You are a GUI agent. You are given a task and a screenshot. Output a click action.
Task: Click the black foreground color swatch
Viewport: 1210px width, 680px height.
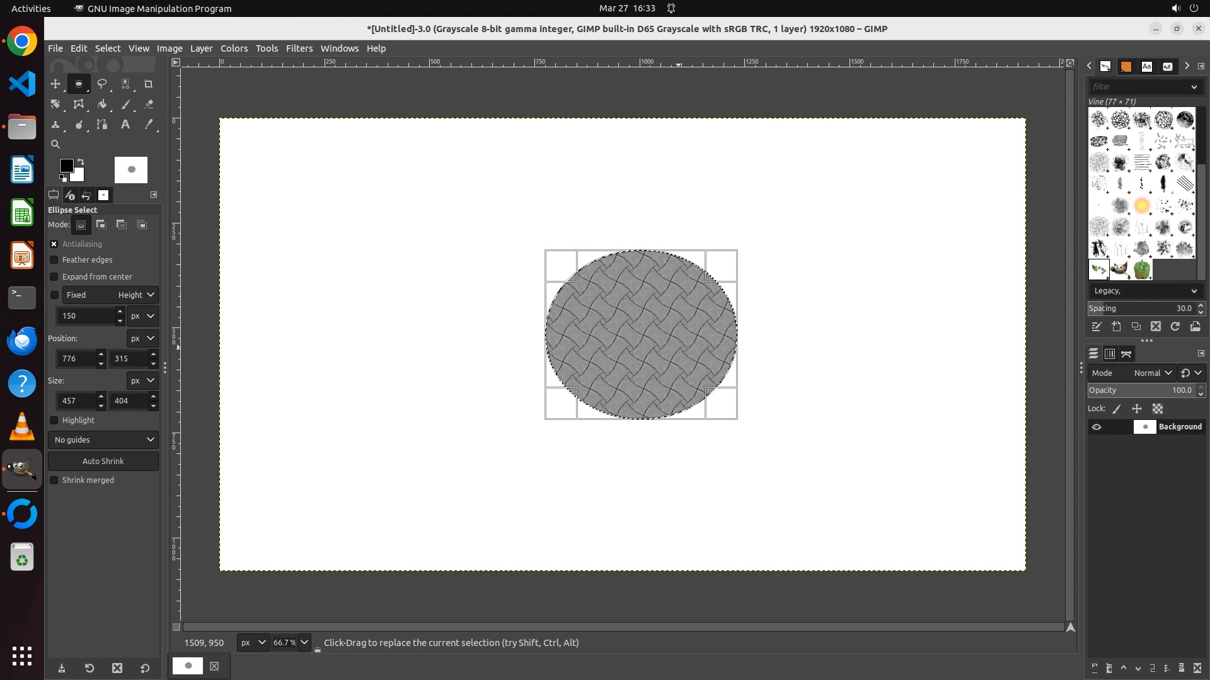point(66,166)
